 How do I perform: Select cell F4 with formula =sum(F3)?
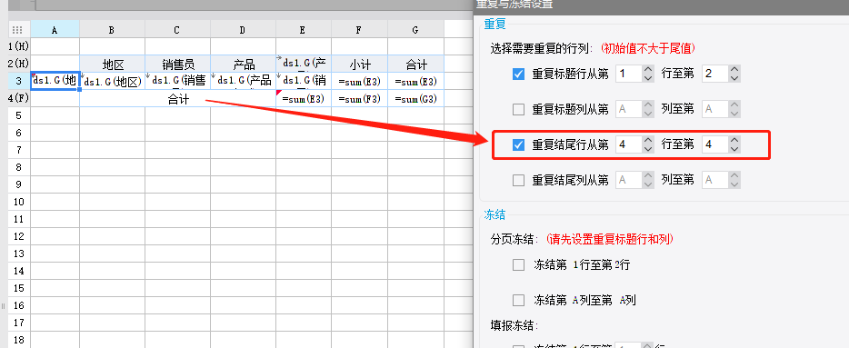(360, 98)
